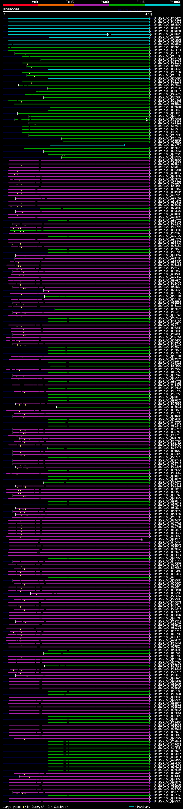Select the UniRef100_P26574 entry
The height and width of the screenshot is (809, 183).
pos(167,249)
